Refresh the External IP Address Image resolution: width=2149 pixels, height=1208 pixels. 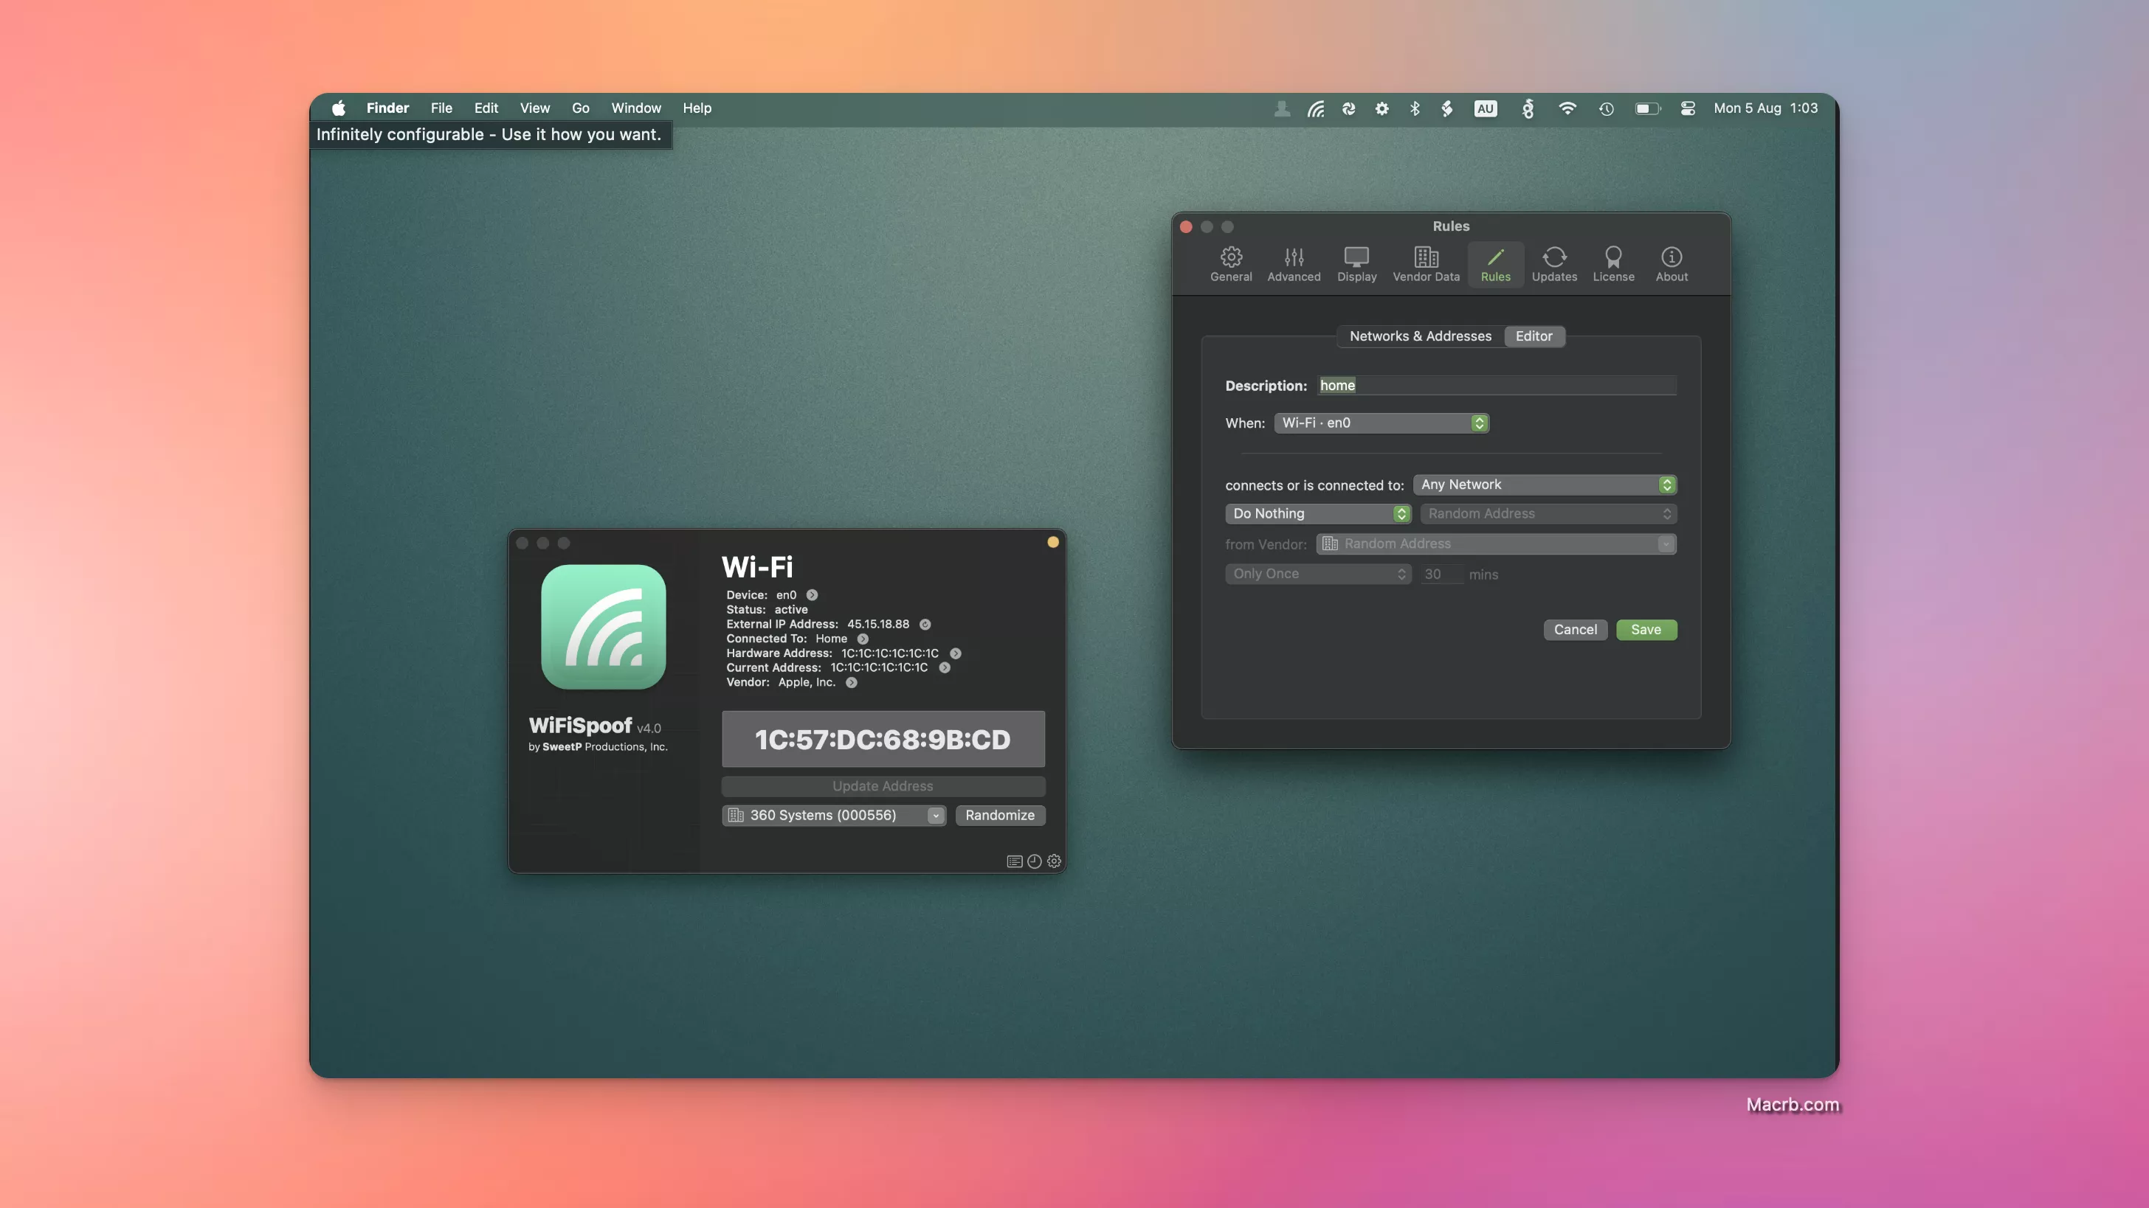(925, 624)
